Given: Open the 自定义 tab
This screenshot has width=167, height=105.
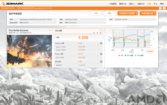Looking at the screenshot, I should [132, 4].
